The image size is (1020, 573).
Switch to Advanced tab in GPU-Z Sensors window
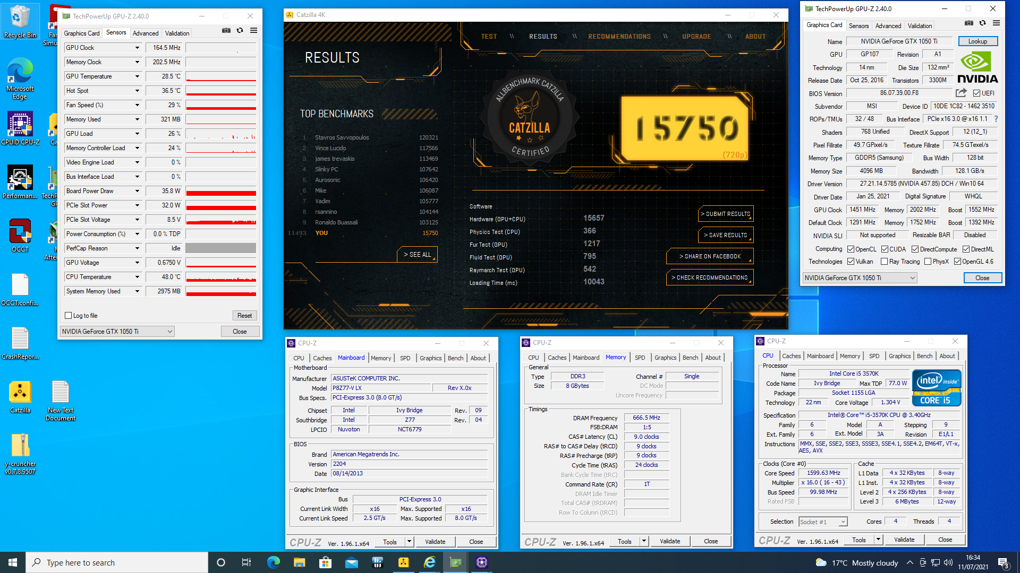(x=146, y=33)
